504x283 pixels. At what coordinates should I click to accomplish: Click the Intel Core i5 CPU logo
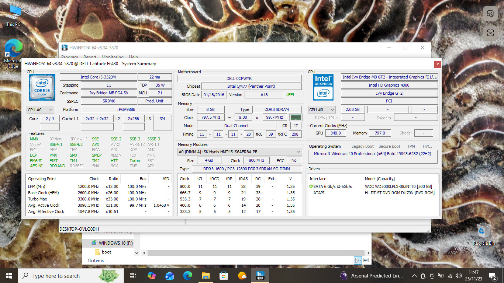pyautogui.click(x=42, y=87)
